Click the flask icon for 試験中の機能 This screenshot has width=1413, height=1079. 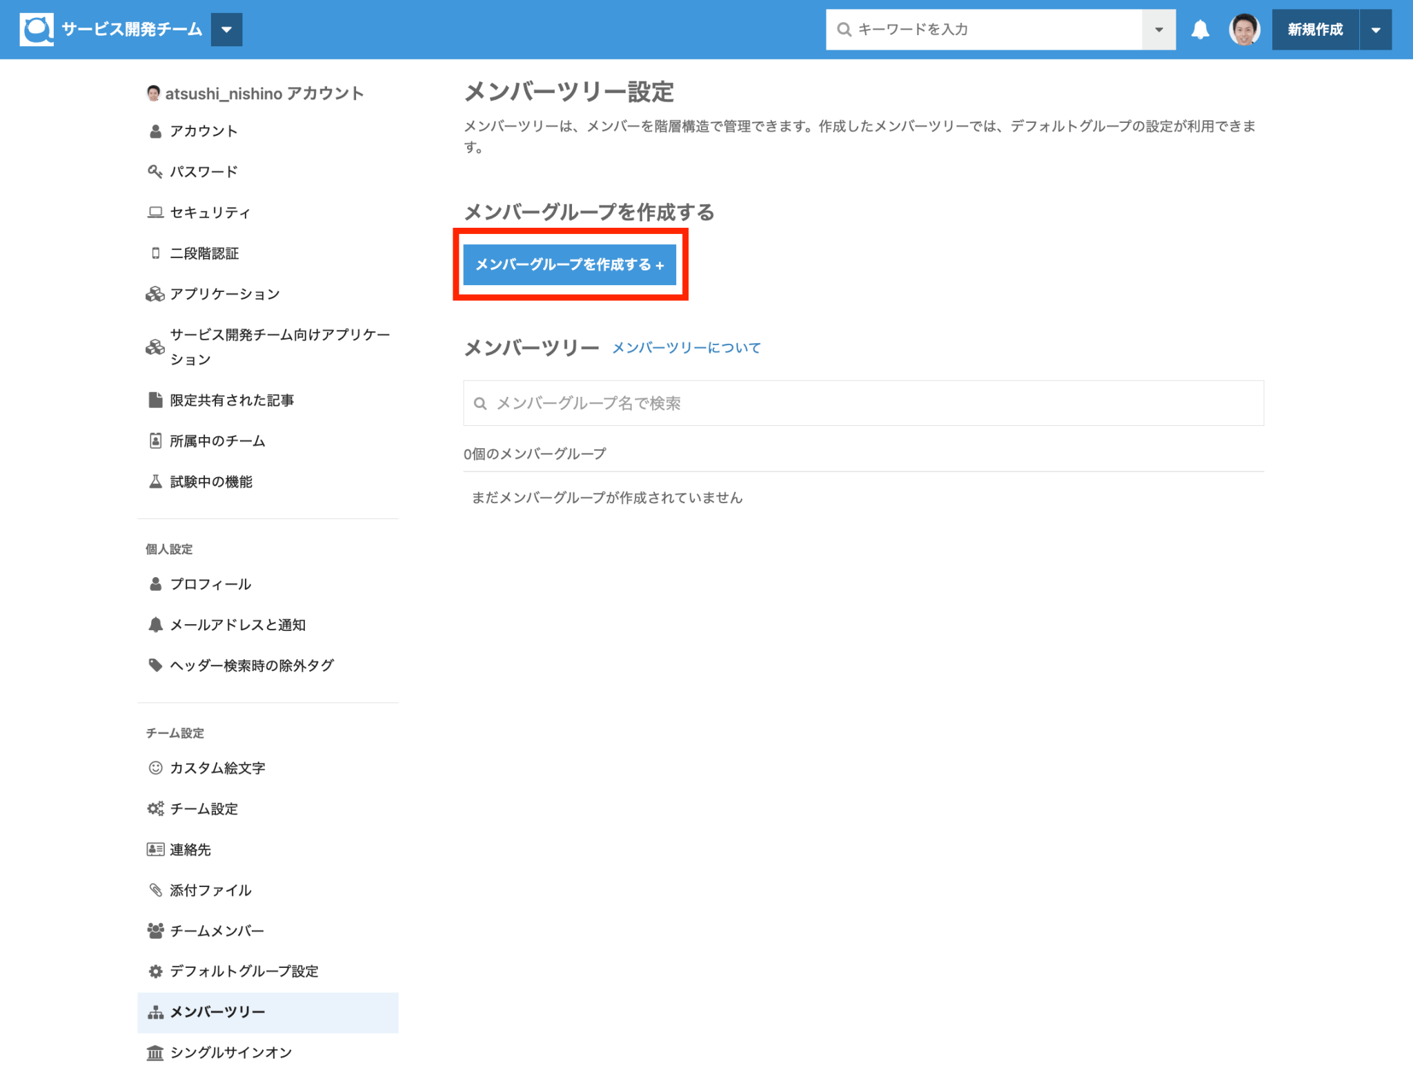pyautogui.click(x=155, y=482)
